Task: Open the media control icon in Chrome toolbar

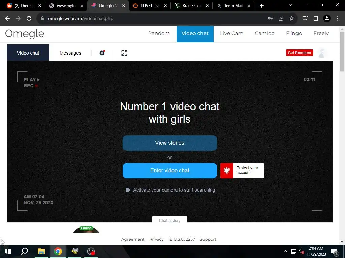Action: [x=305, y=19]
